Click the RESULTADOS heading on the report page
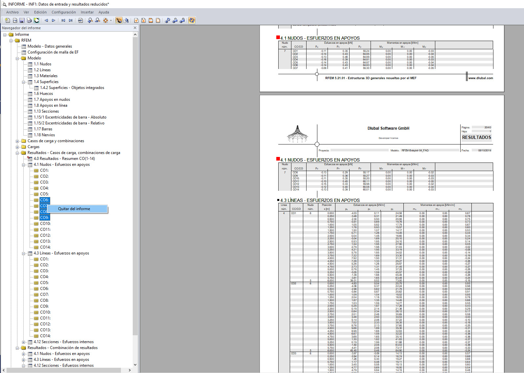The image size is (524, 373). click(x=476, y=138)
